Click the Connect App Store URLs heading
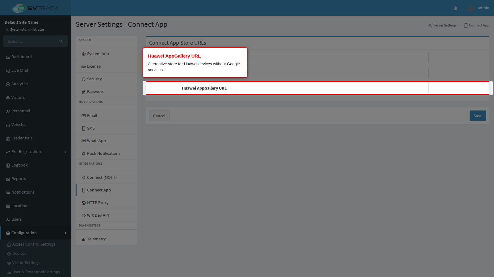Screen dimensions: 494x277 click(x=178, y=43)
